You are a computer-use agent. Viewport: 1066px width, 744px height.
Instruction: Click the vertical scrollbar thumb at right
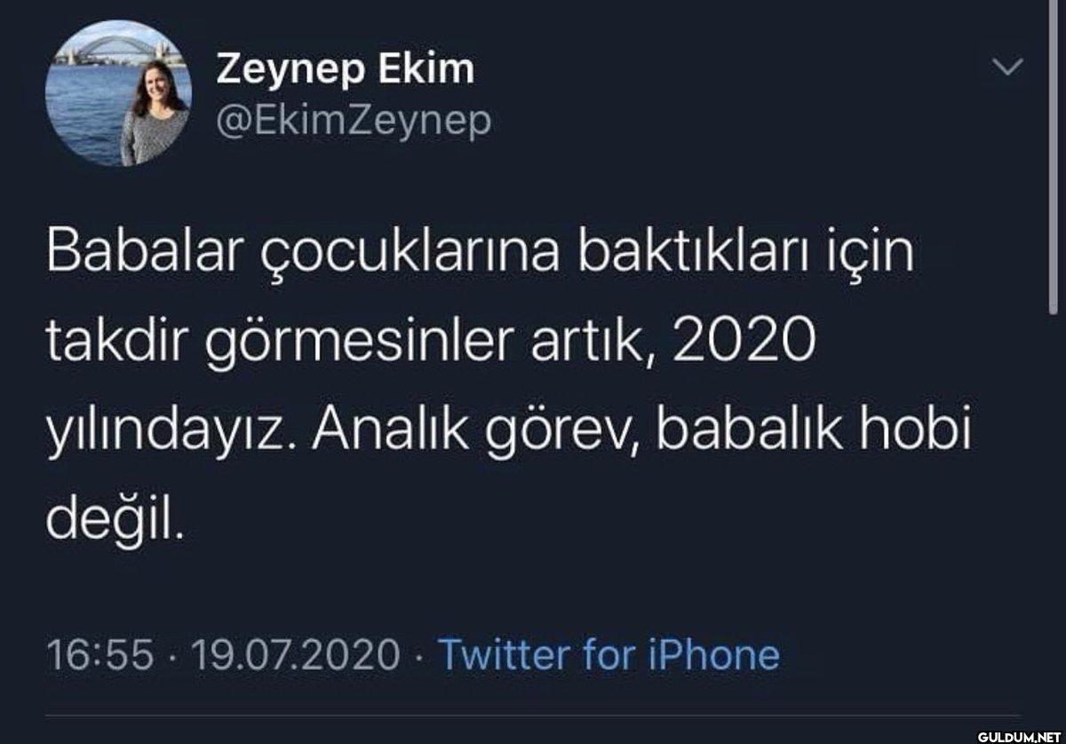coord(1054,156)
